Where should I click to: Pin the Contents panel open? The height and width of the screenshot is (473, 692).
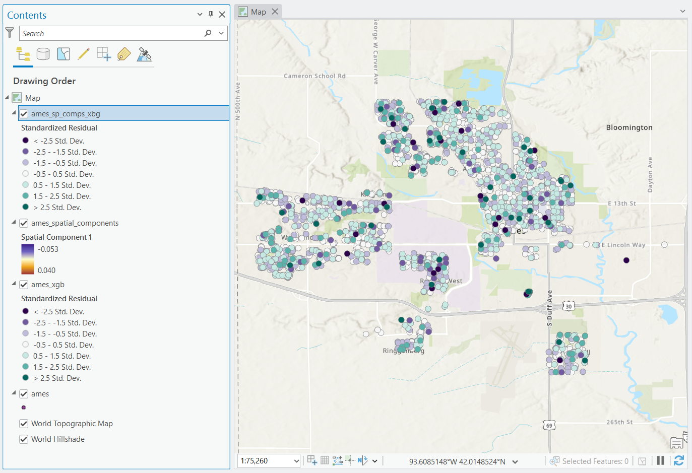(211, 15)
